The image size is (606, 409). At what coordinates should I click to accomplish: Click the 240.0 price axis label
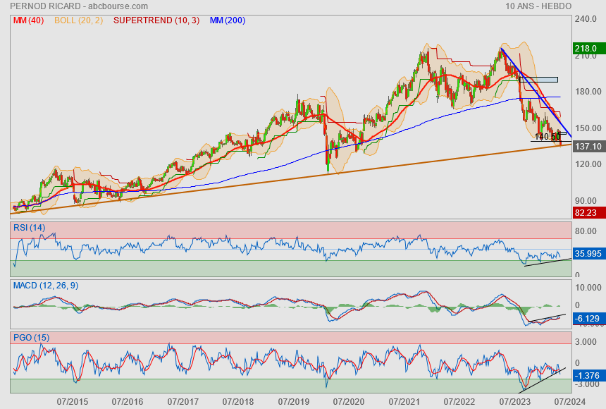pos(586,19)
